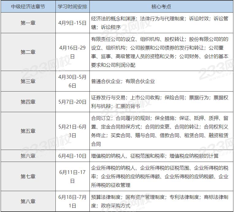Click the 4月30日-5月6日 schedule cell
Viewport: 234px width, 212px height.
click(x=72, y=81)
